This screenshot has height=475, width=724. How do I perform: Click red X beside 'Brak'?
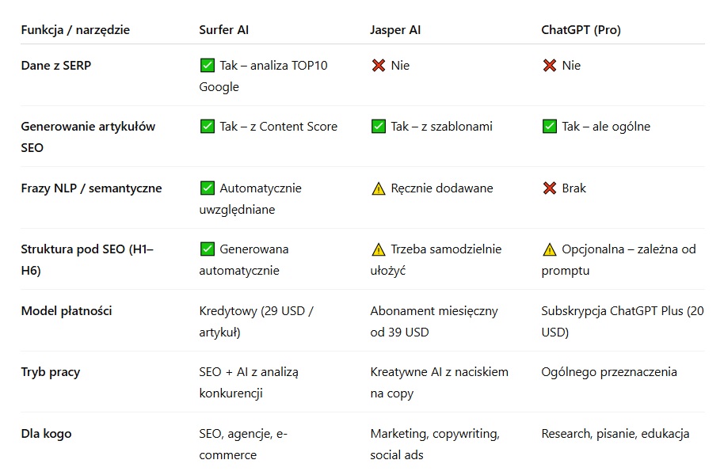549,188
